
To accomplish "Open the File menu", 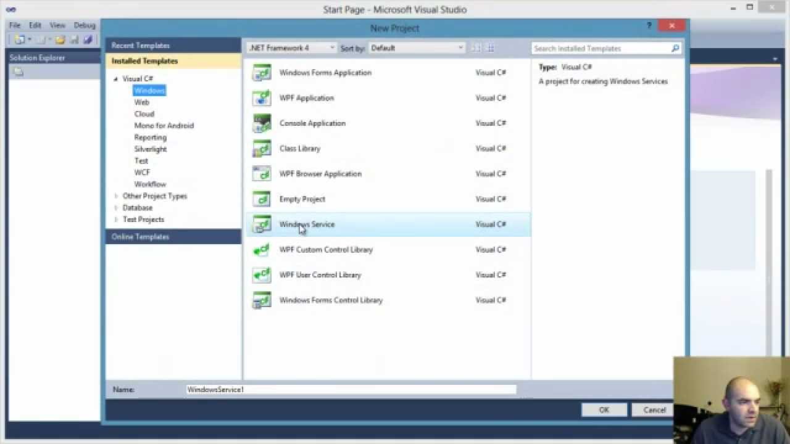I will [x=15, y=25].
